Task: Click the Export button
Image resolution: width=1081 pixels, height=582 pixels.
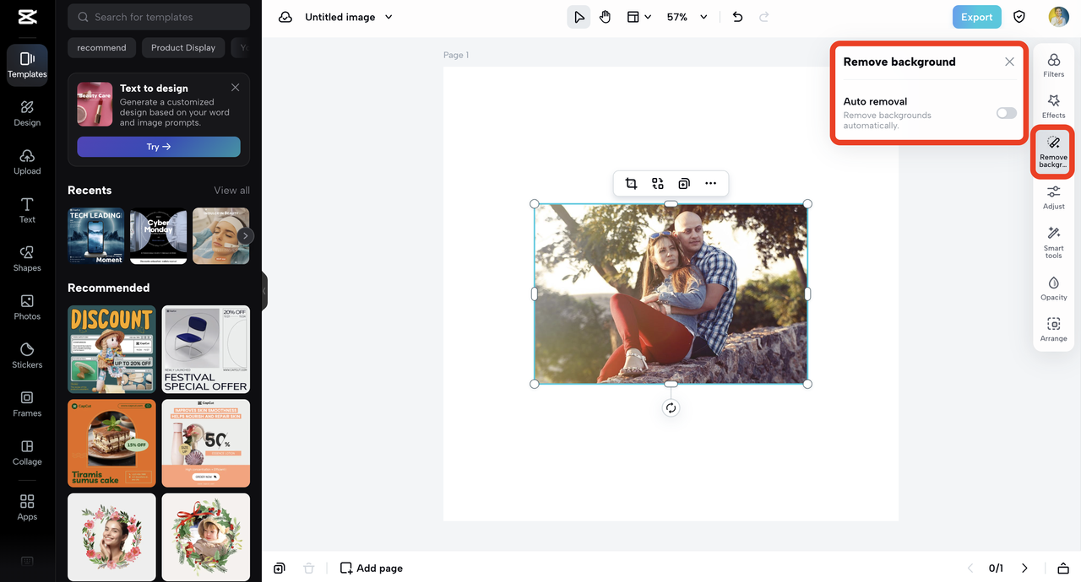Action: (977, 17)
